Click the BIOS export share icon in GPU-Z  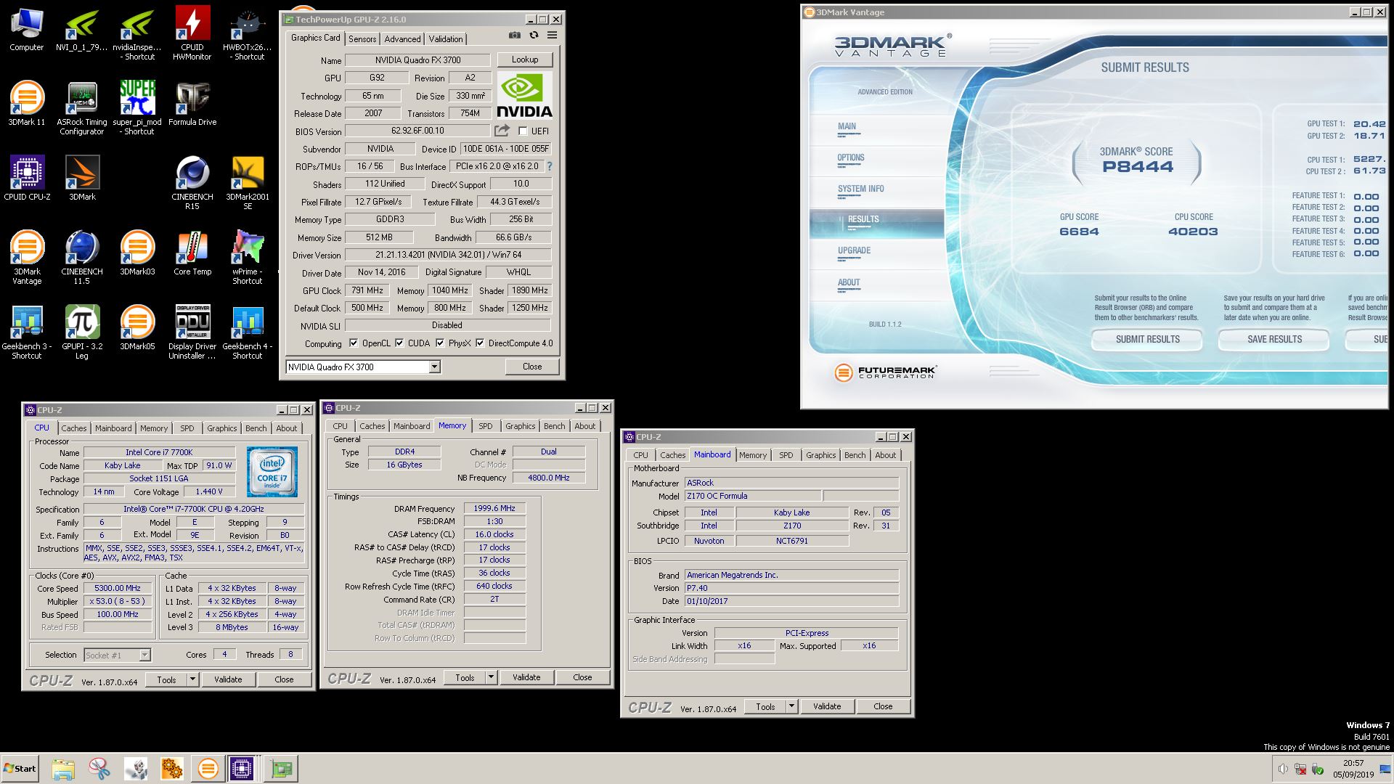point(502,131)
